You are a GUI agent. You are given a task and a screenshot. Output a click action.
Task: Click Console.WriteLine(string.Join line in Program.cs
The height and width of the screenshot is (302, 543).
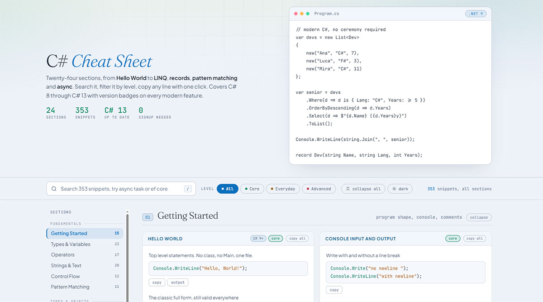pos(355,139)
